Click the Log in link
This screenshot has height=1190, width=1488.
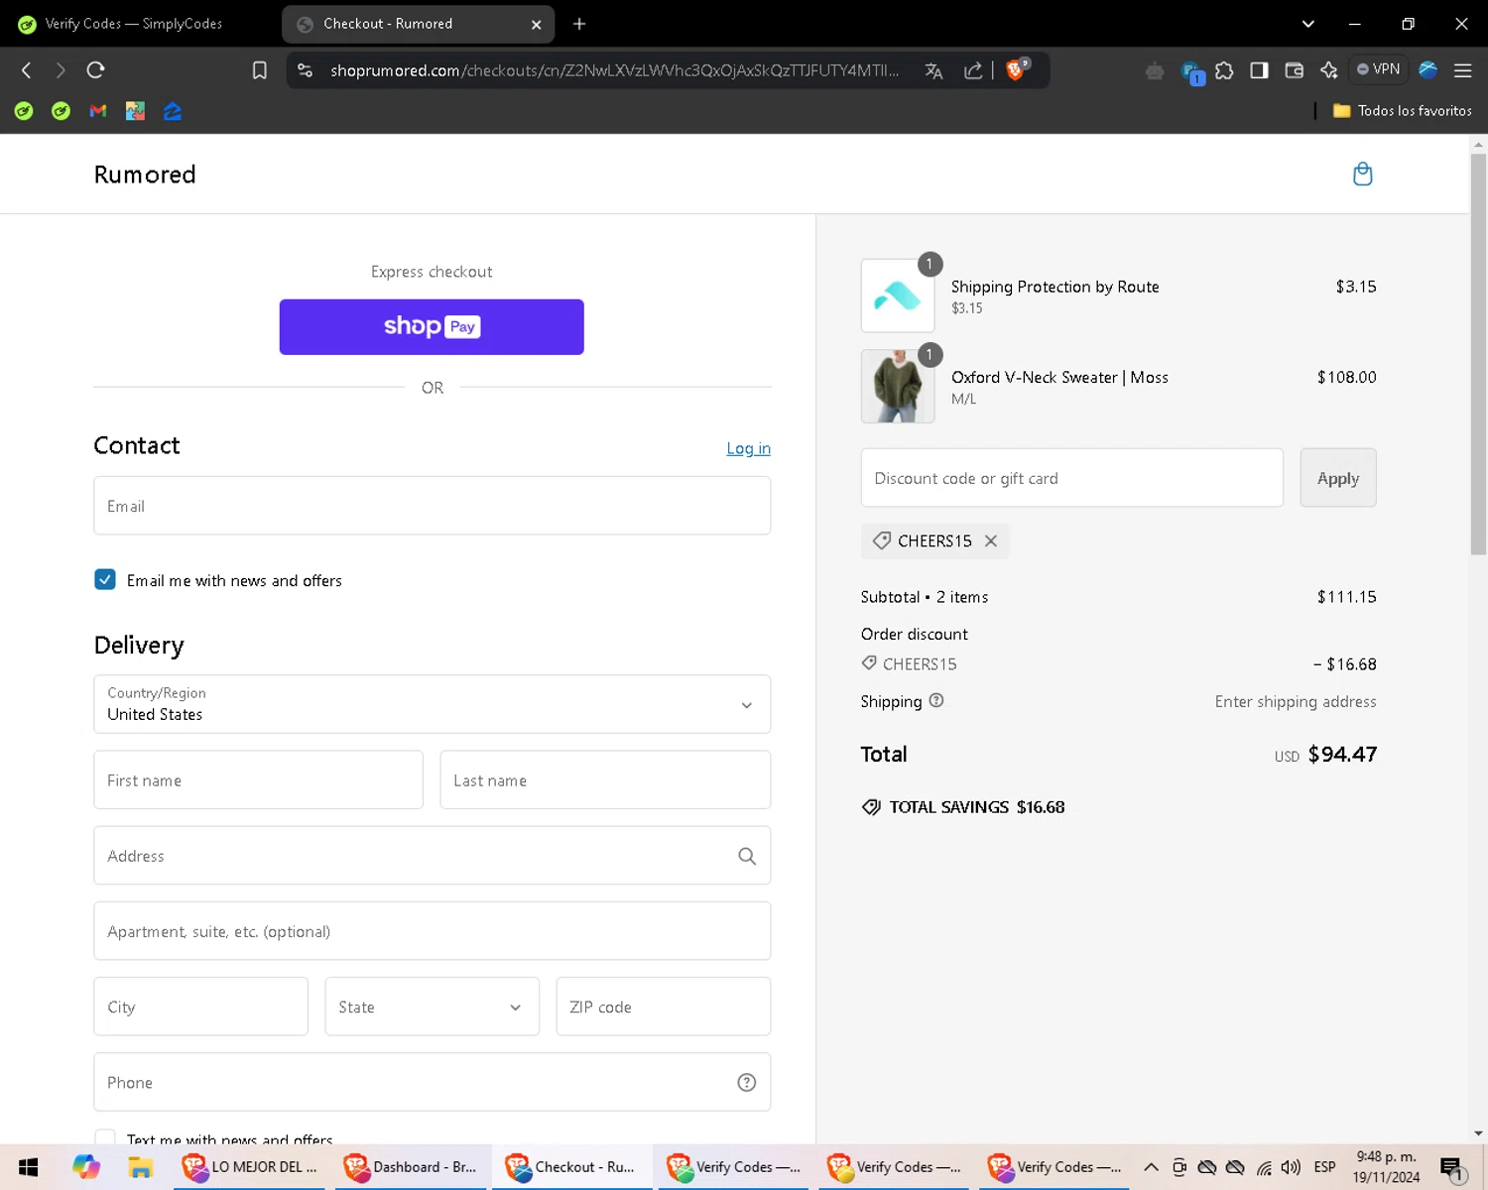(748, 448)
